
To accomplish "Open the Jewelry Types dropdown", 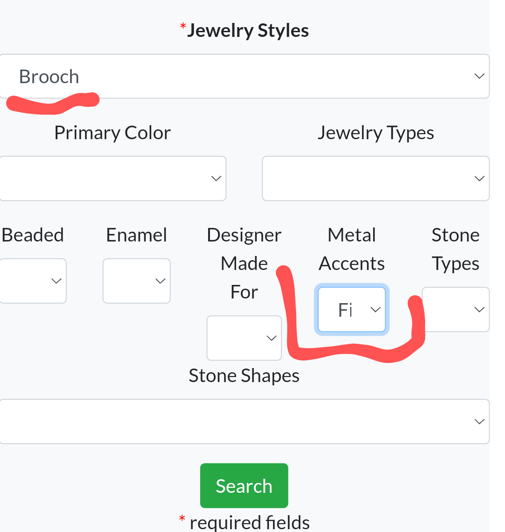I will coord(375,178).
